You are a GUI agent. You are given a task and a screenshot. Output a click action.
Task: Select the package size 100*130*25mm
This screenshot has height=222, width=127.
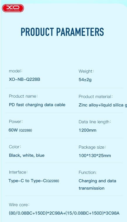point(95,156)
